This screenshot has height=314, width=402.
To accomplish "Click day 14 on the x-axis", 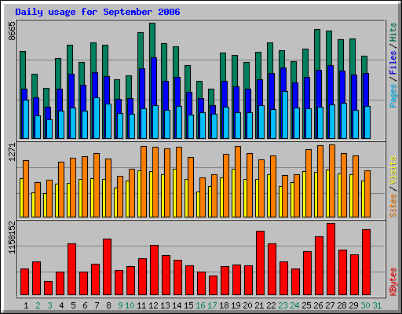I will (x=177, y=305).
